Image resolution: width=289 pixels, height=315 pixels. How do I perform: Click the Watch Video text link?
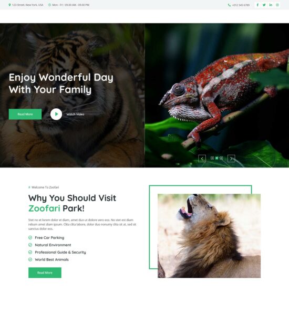click(x=75, y=114)
